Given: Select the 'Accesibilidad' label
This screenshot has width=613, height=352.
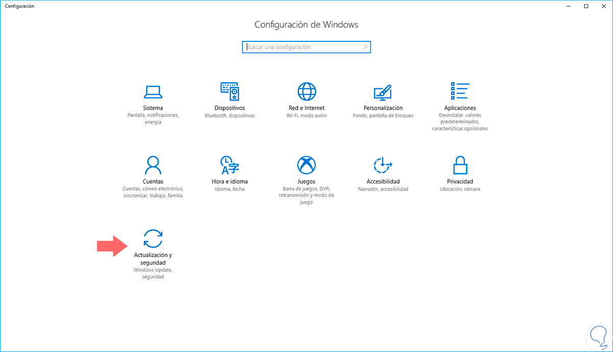Looking at the screenshot, I should (383, 181).
